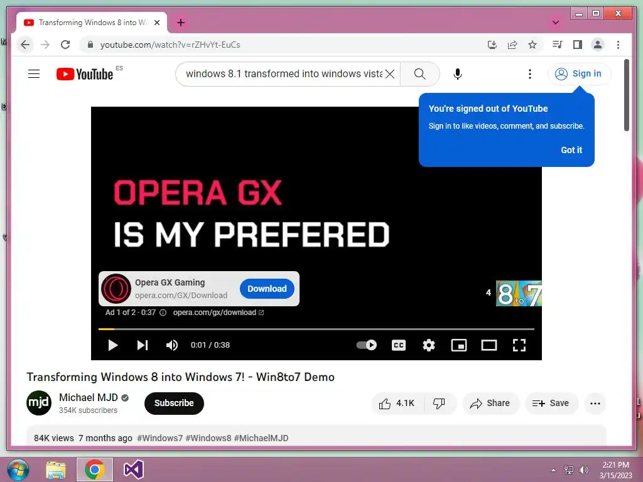This screenshot has width=643, height=482.
Task: Bookmark this tab with the star
Action: point(532,45)
